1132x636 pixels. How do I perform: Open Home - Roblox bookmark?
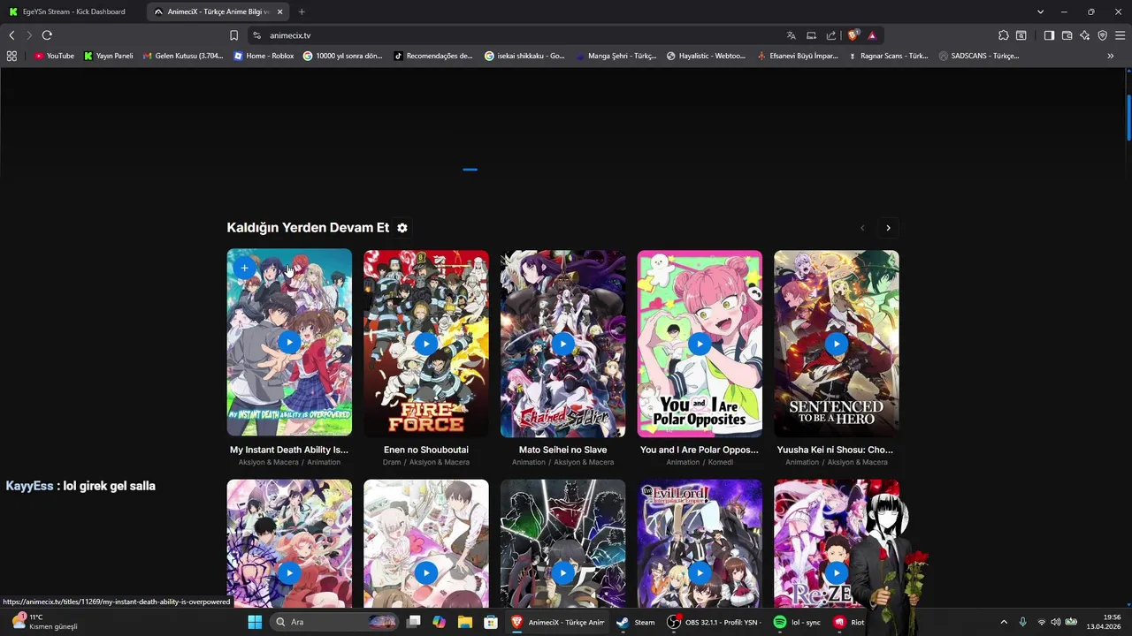(x=264, y=56)
